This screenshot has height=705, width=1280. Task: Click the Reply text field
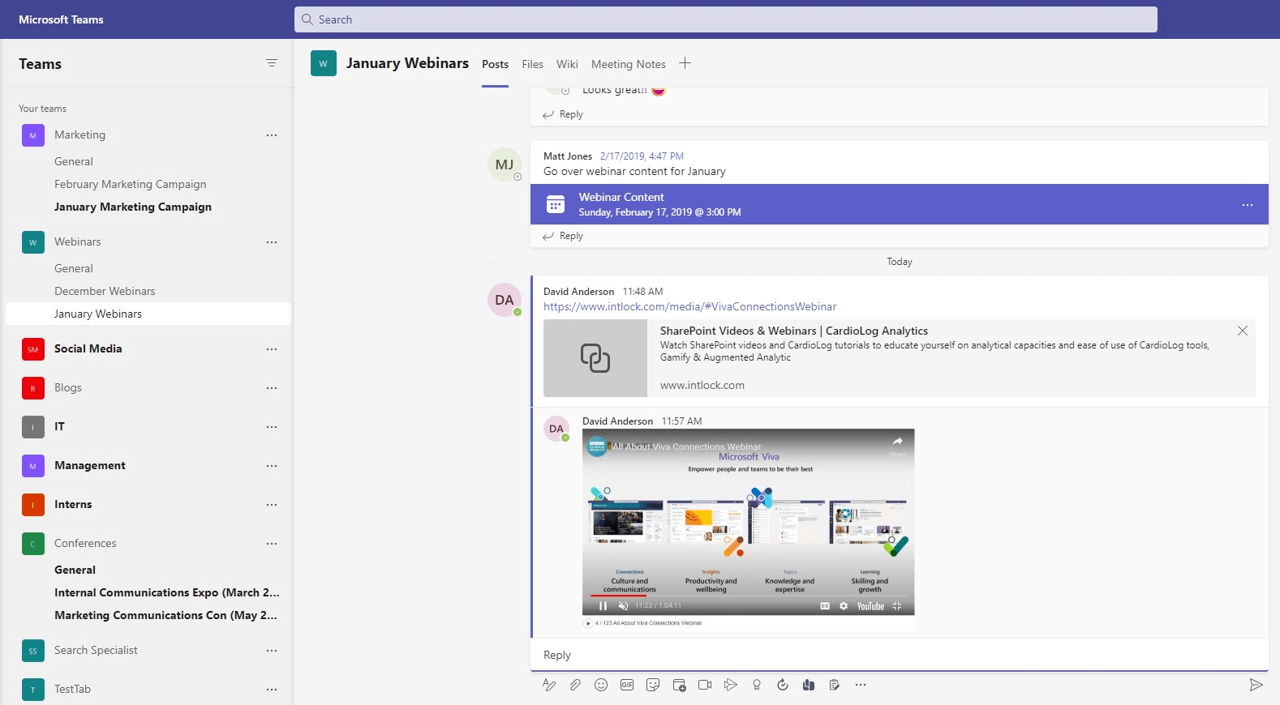pos(899,655)
